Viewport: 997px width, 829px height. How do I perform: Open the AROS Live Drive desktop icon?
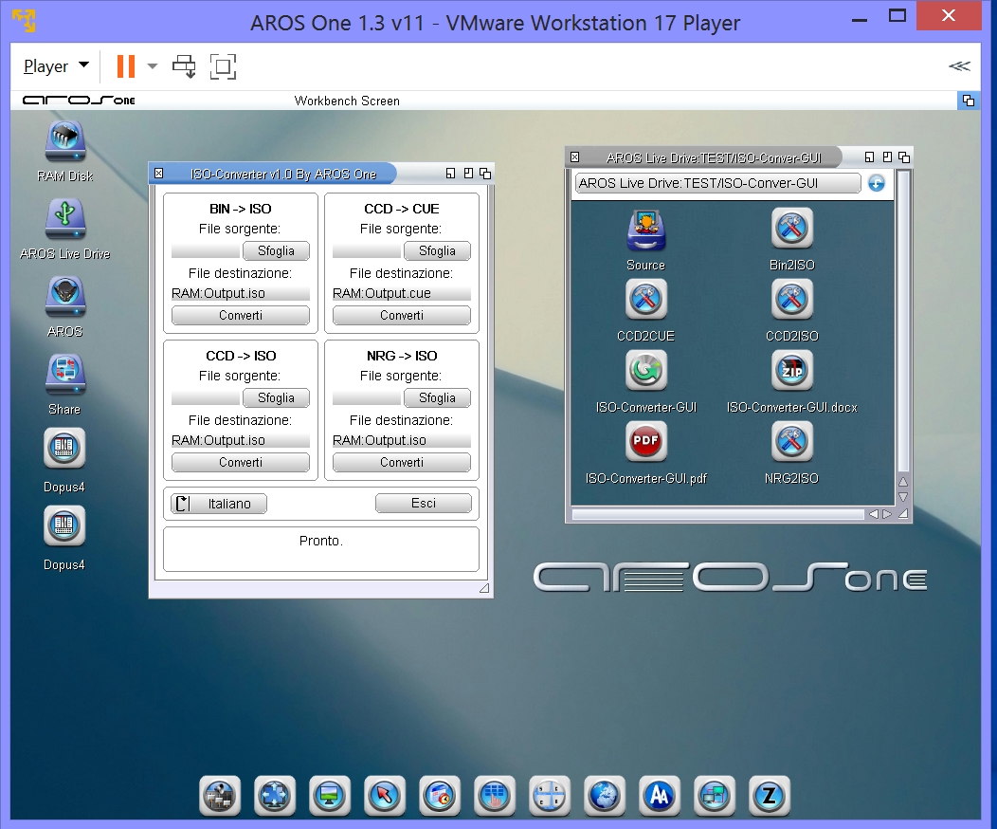(x=64, y=219)
